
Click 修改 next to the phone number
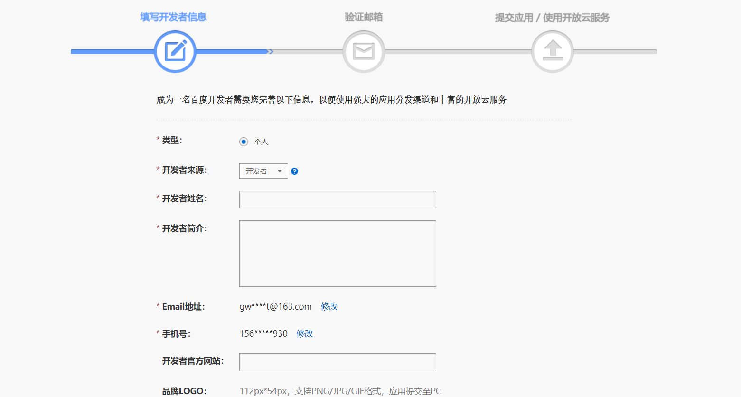pyautogui.click(x=304, y=333)
